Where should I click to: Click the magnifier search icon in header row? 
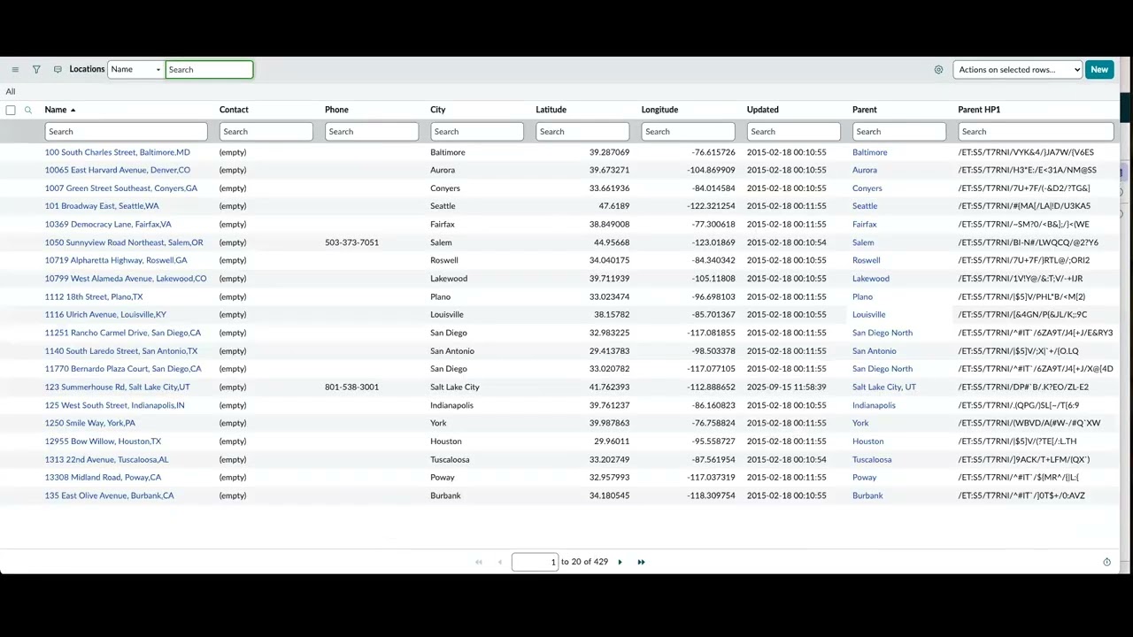27,109
